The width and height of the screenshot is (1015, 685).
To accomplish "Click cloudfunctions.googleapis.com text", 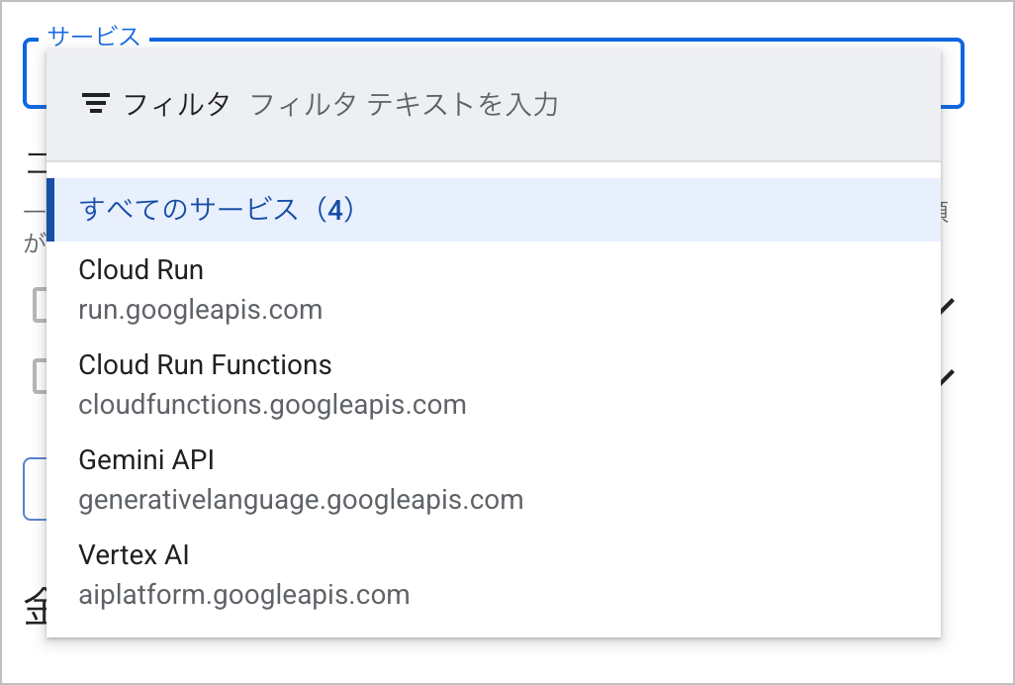I will click(x=272, y=405).
